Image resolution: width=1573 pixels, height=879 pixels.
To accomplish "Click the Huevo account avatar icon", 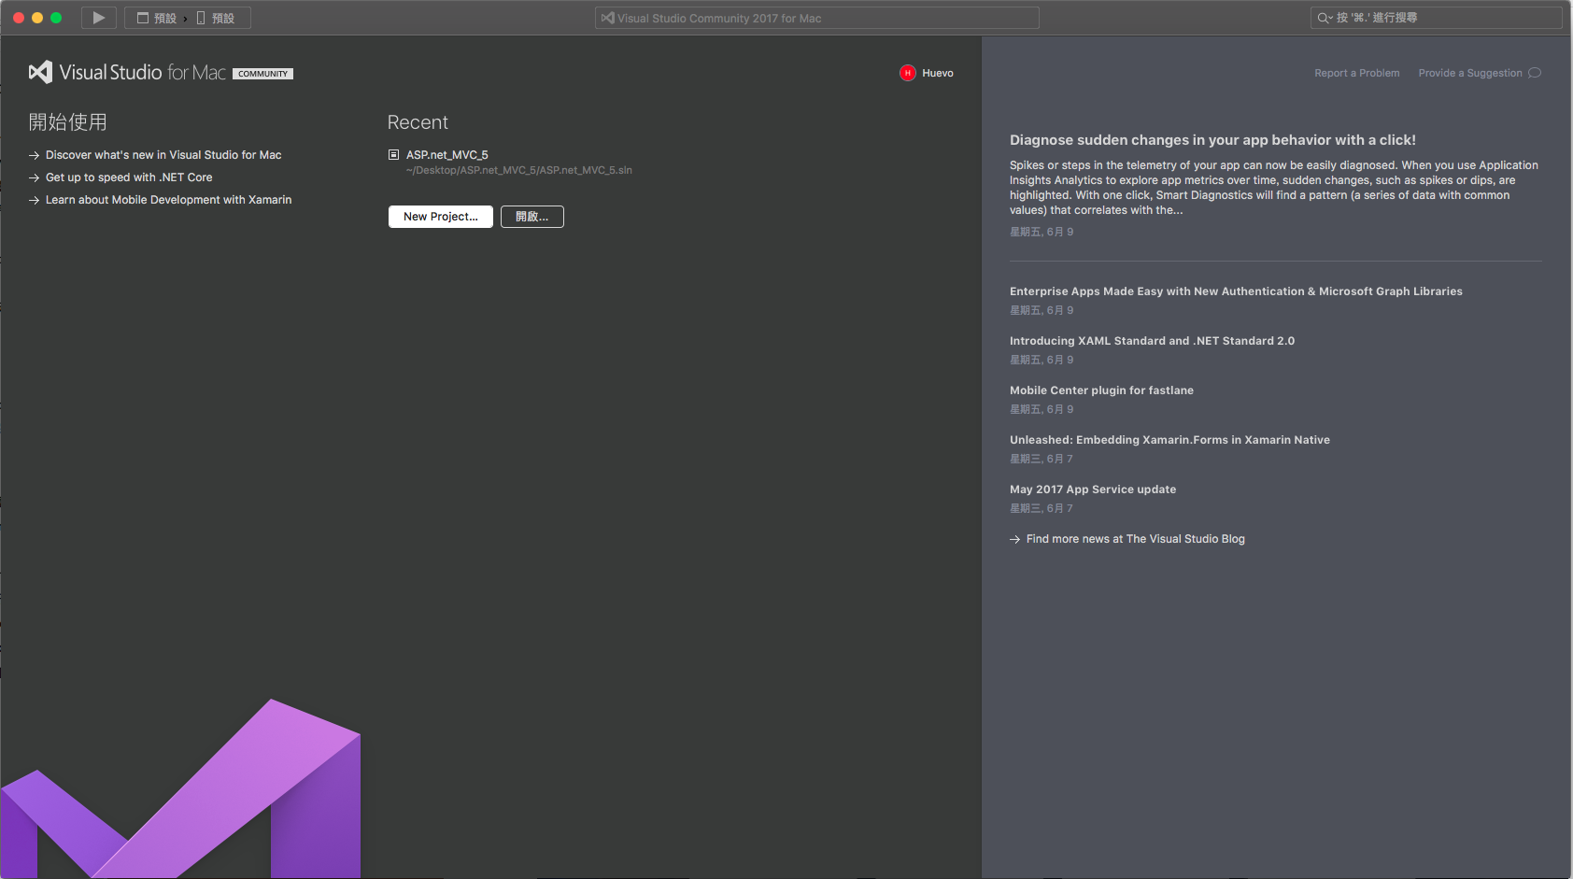I will click(907, 73).
